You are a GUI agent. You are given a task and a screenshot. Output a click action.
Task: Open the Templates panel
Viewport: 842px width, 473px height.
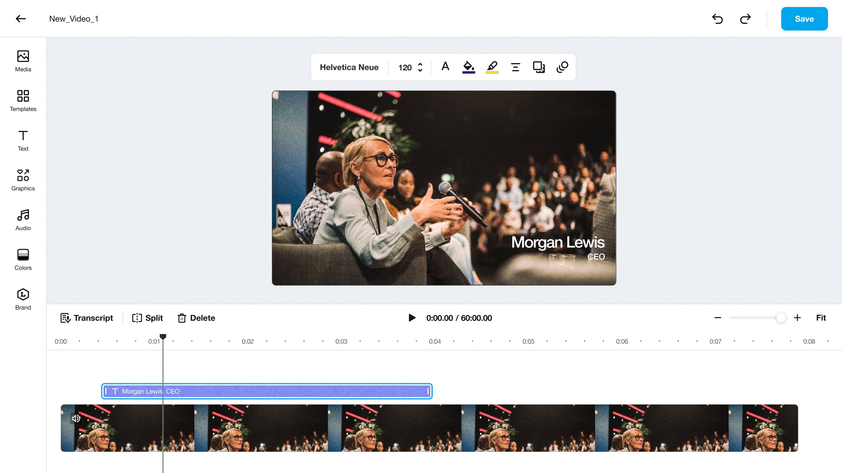click(23, 101)
